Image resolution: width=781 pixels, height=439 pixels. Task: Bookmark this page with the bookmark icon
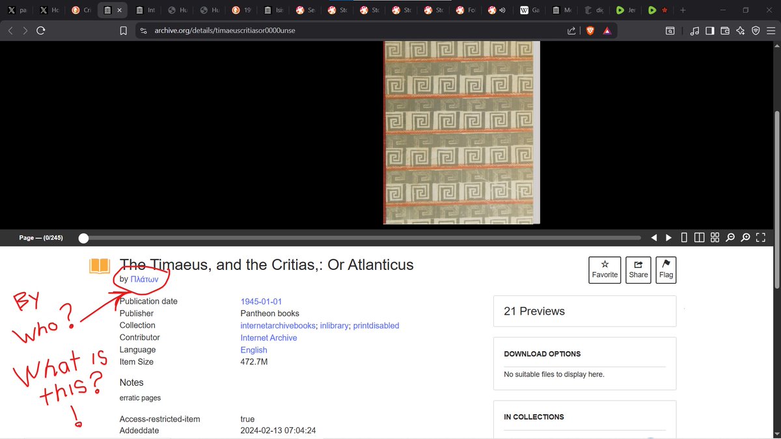tap(124, 31)
